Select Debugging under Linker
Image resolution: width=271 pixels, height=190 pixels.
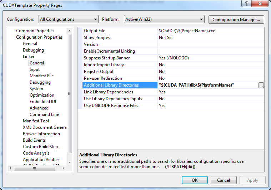[x=40, y=82]
